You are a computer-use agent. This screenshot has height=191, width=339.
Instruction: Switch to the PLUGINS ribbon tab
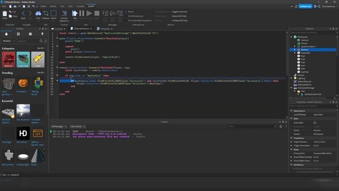click(x=80, y=6)
